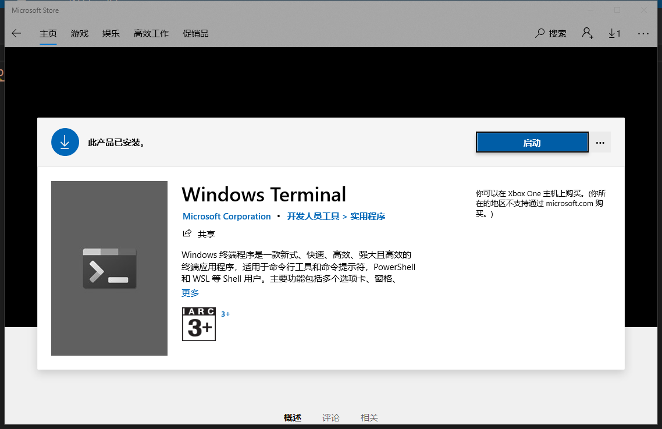This screenshot has width=662, height=429.
Task: Minimize the Microsoft Store window
Action: (590, 10)
